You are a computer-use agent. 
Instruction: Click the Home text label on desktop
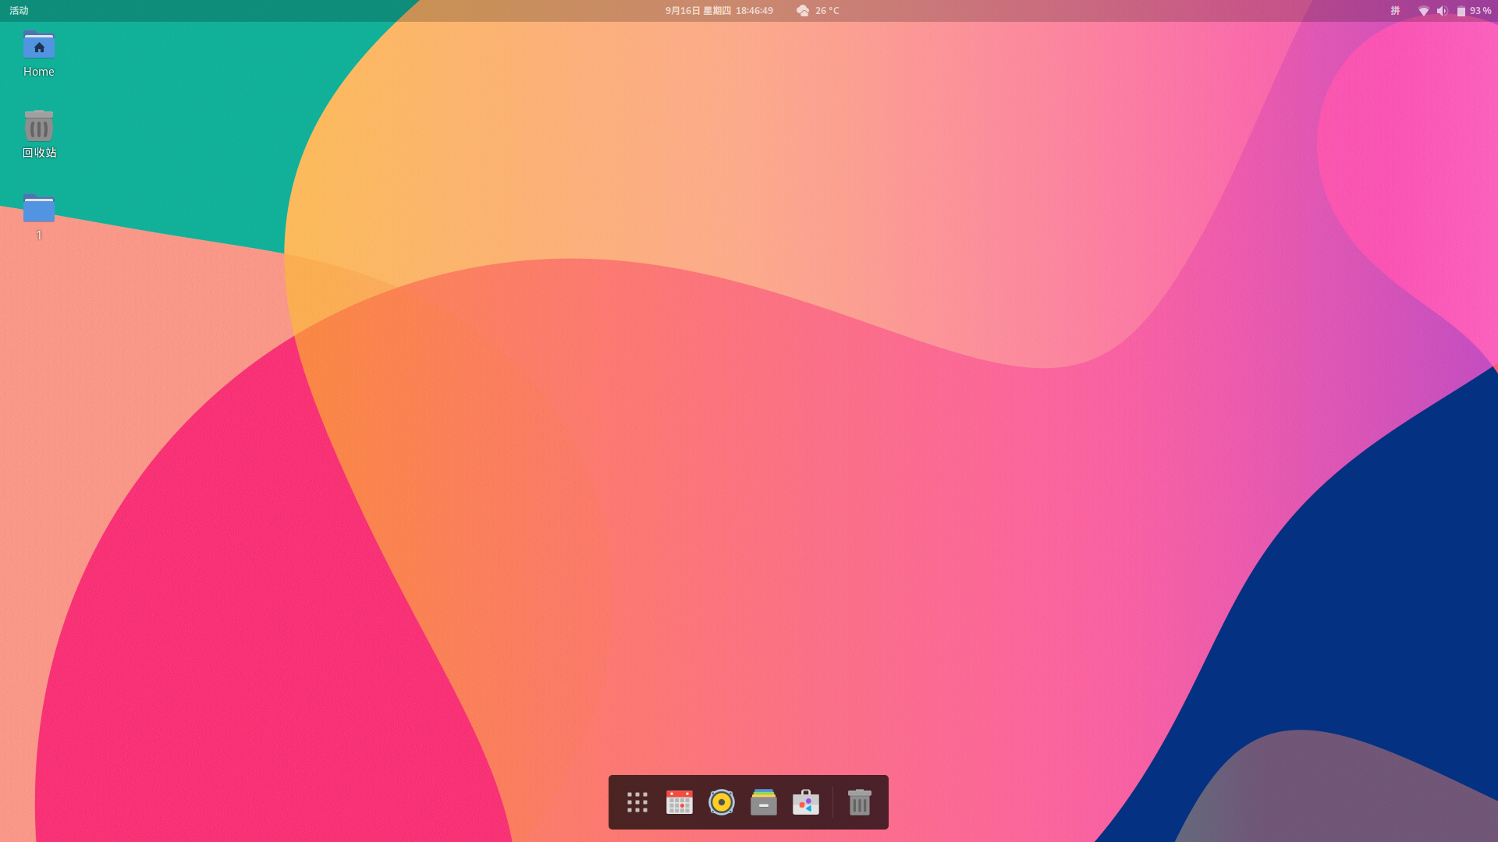[38, 72]
